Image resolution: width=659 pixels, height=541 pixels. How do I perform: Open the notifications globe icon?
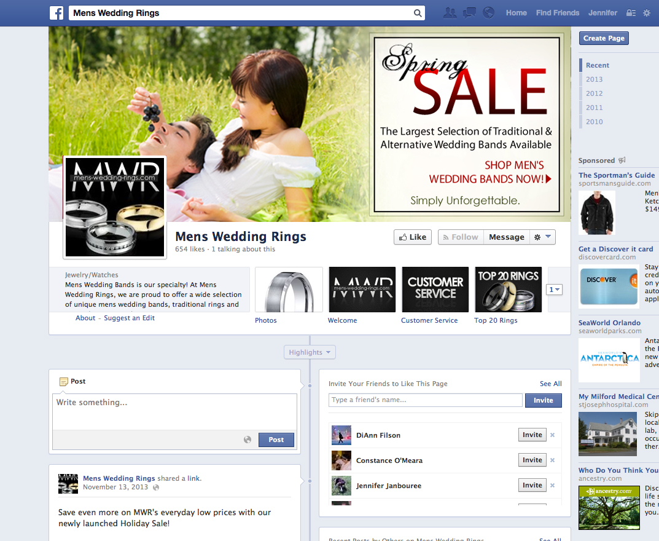[x=488, y=13]
